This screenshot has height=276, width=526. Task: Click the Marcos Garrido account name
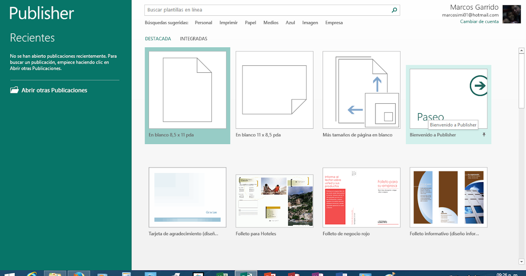tap(474, 7)
